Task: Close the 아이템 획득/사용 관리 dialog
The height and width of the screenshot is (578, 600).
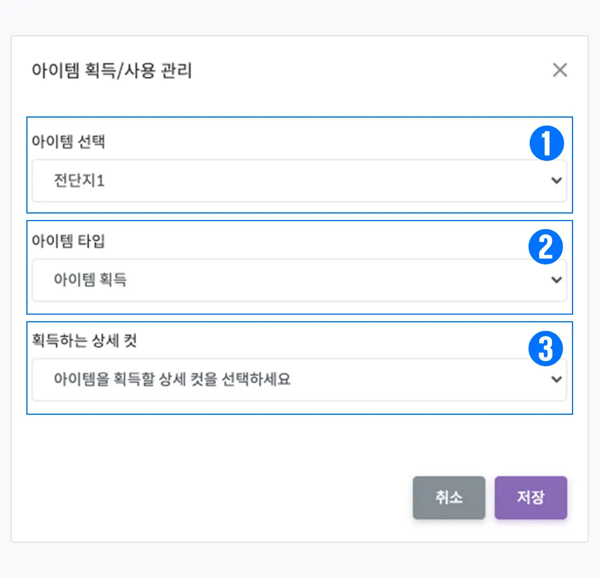Action: coord(560,70)
